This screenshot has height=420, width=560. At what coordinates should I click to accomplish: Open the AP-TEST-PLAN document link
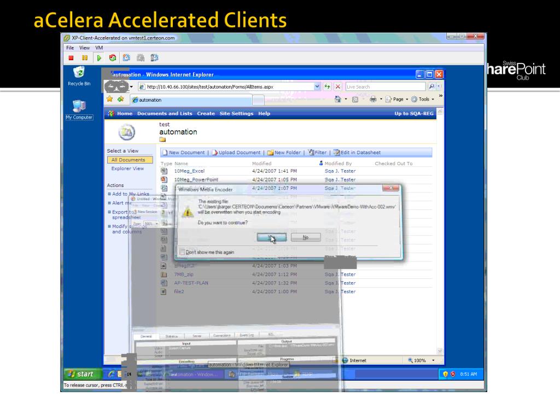click(x=191, y=283)
